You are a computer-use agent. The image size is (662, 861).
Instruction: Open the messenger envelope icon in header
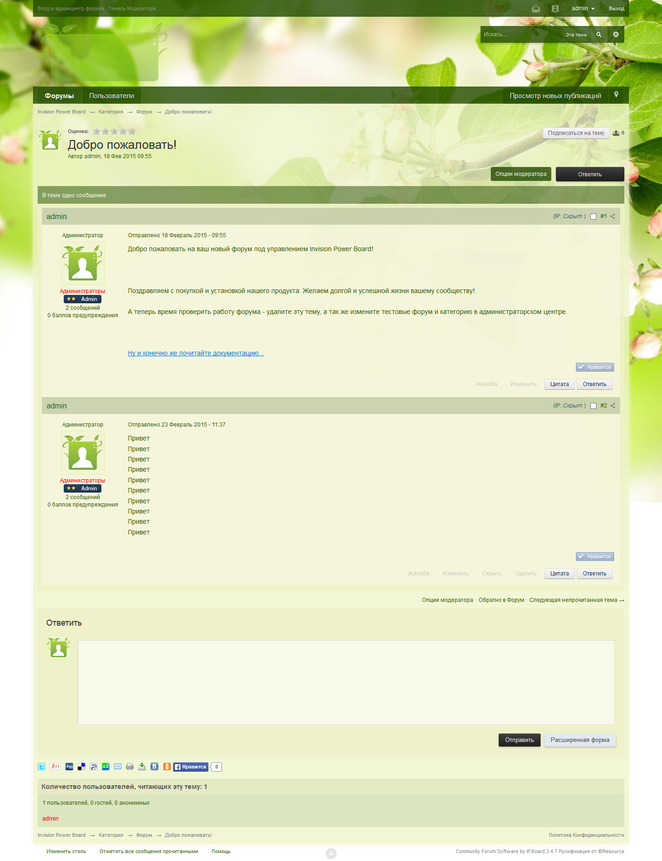point(536,8)
